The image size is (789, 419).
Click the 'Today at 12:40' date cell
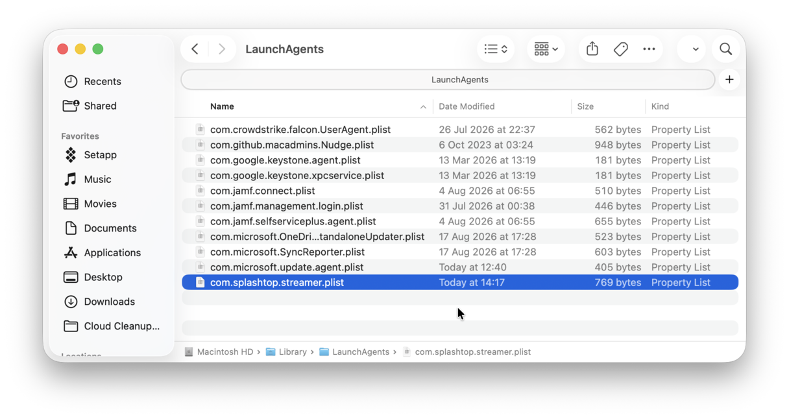pos(472,267)
